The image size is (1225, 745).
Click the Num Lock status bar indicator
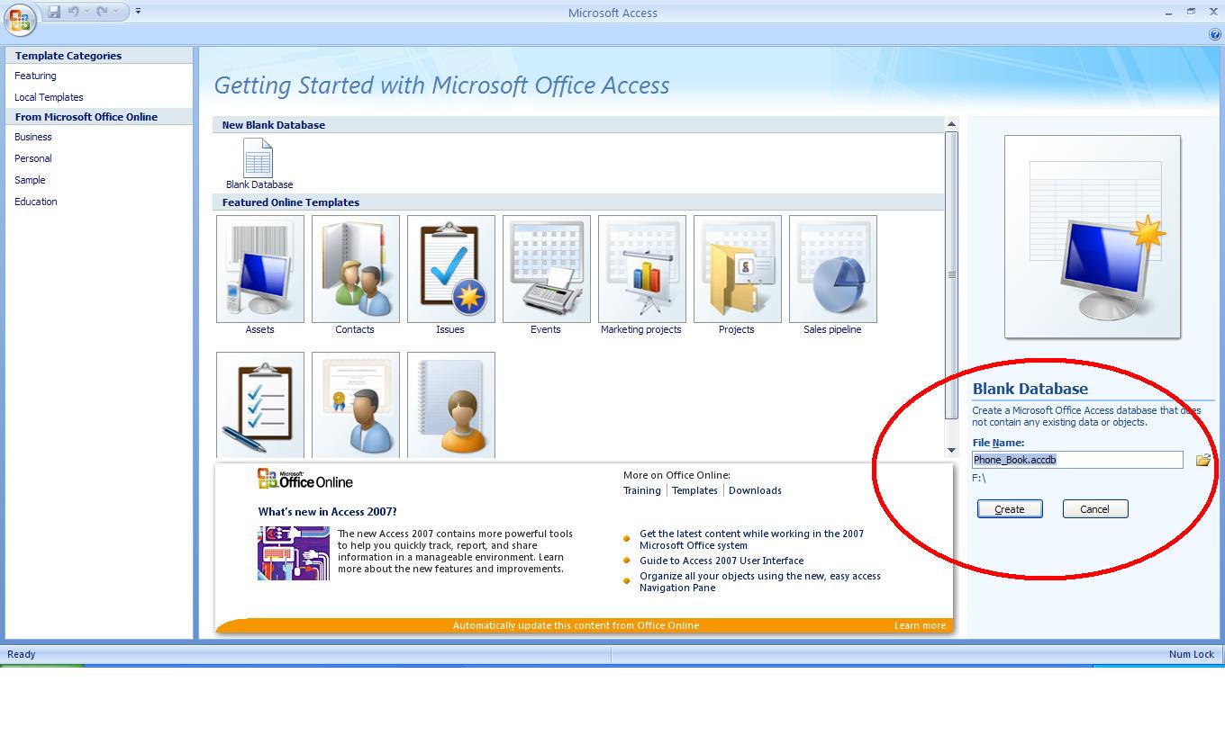1192,654
